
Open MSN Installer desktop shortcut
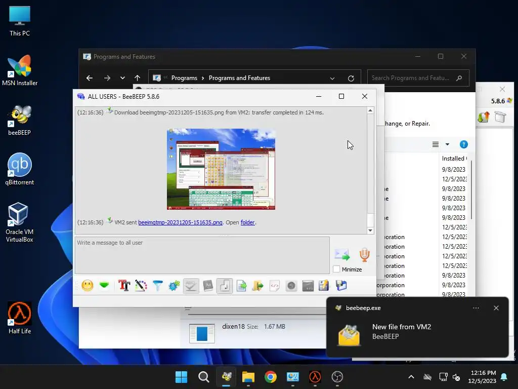(x=20, y=70)
